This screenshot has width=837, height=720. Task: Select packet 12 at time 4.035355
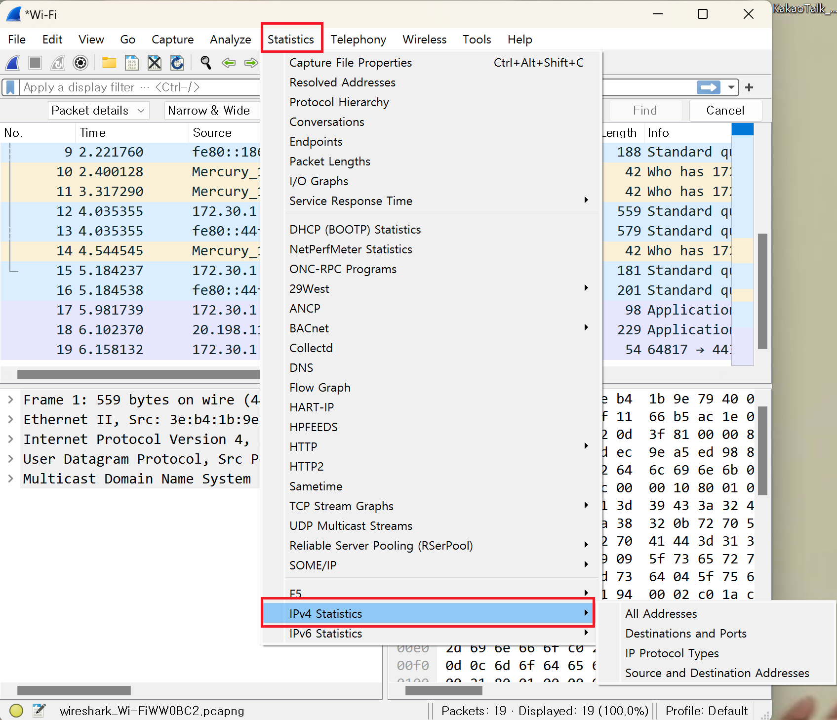tap(130, 211)
